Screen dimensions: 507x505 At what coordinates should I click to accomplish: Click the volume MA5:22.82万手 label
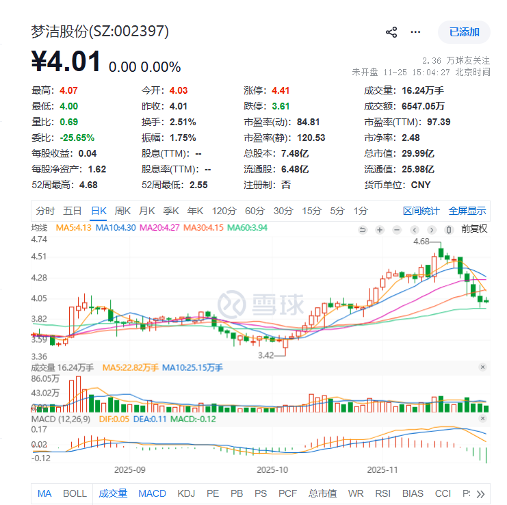130,367
